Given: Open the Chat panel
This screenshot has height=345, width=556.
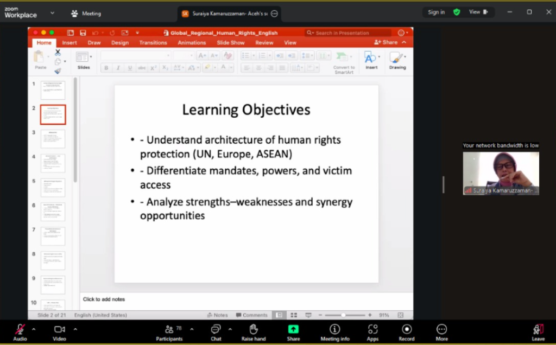Looking at the screenshot, I should pos(216,333).
